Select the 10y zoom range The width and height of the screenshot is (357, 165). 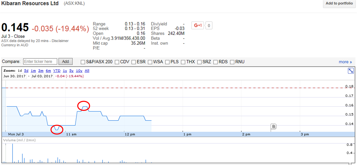tap(79, 71)
